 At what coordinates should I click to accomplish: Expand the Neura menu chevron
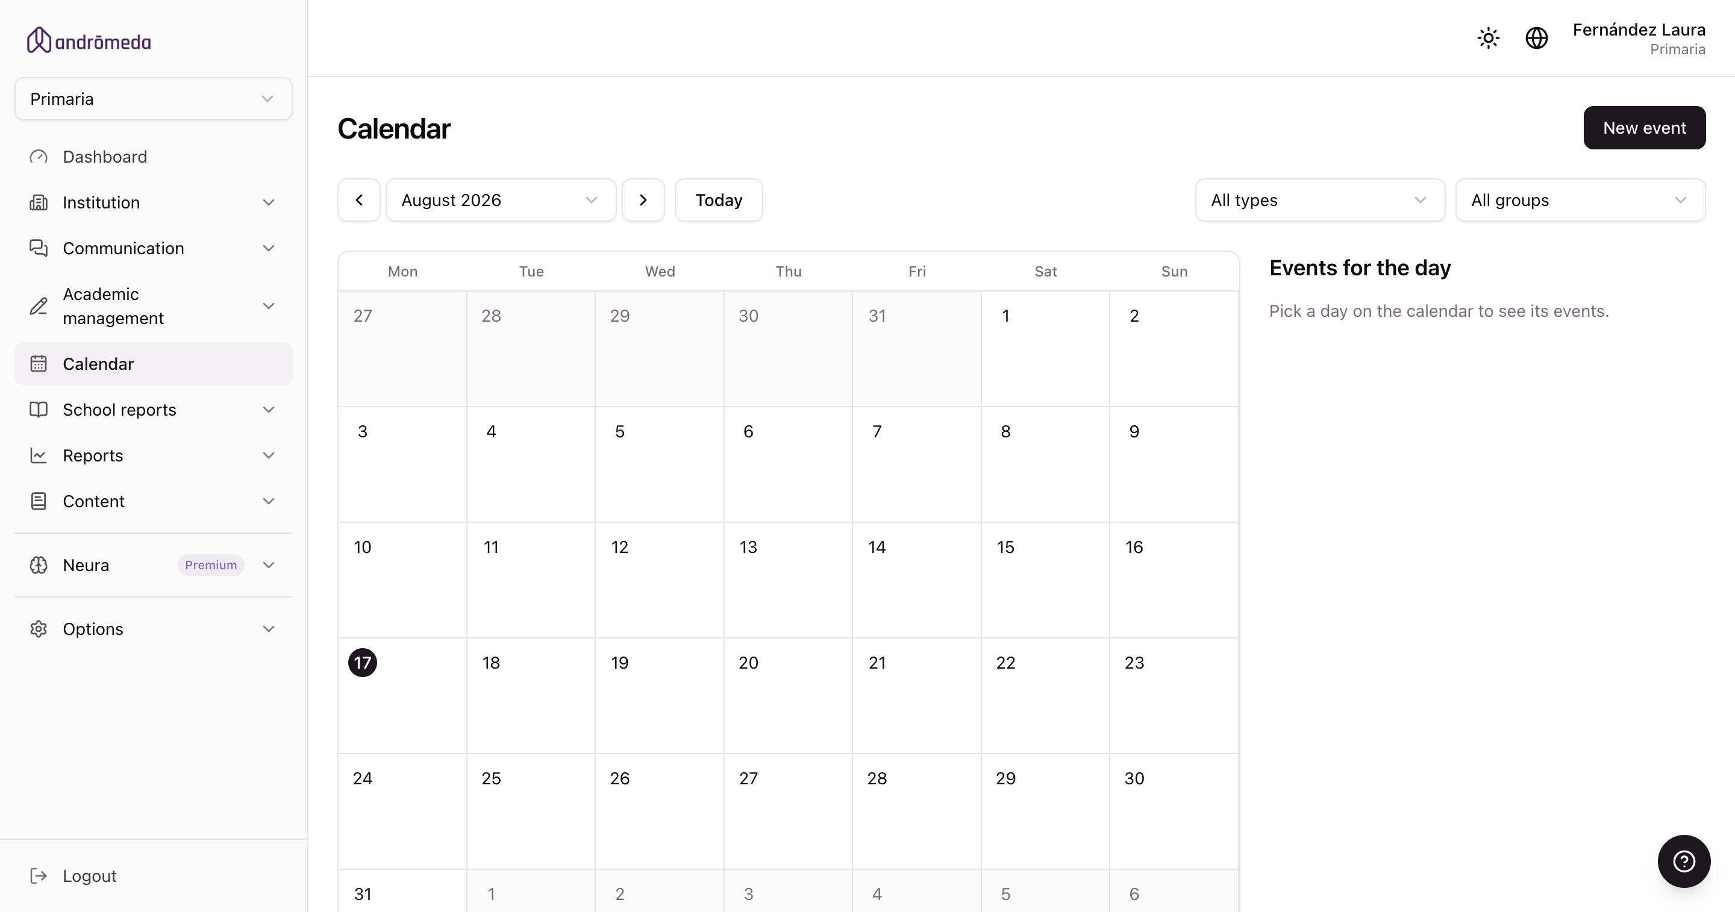pyautogui.click(x=269, y=565)
